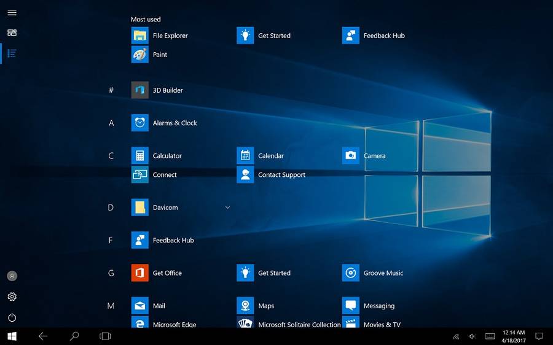Expand the Davicom folder chevron
This screenshot has width=553, height=345.
227,207
